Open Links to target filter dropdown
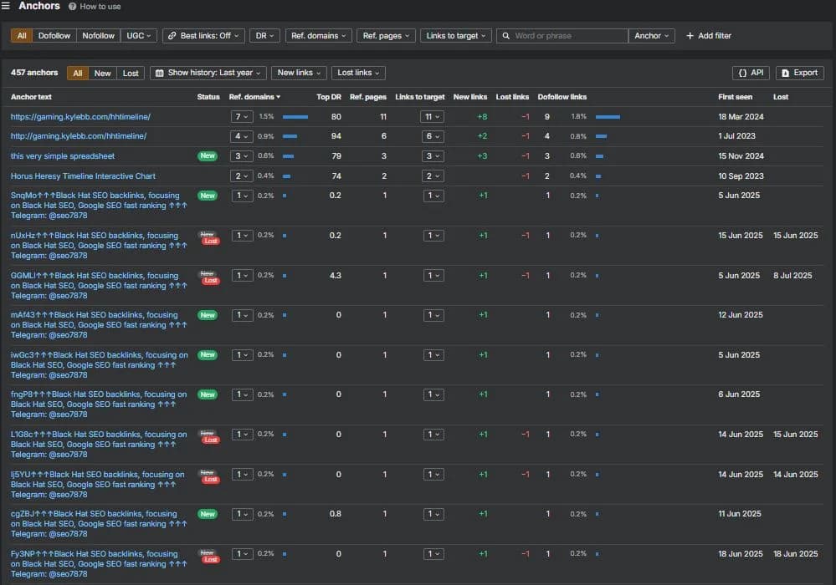 tap(456, 36)
